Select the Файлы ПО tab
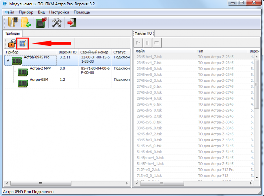 click(143, 34)
